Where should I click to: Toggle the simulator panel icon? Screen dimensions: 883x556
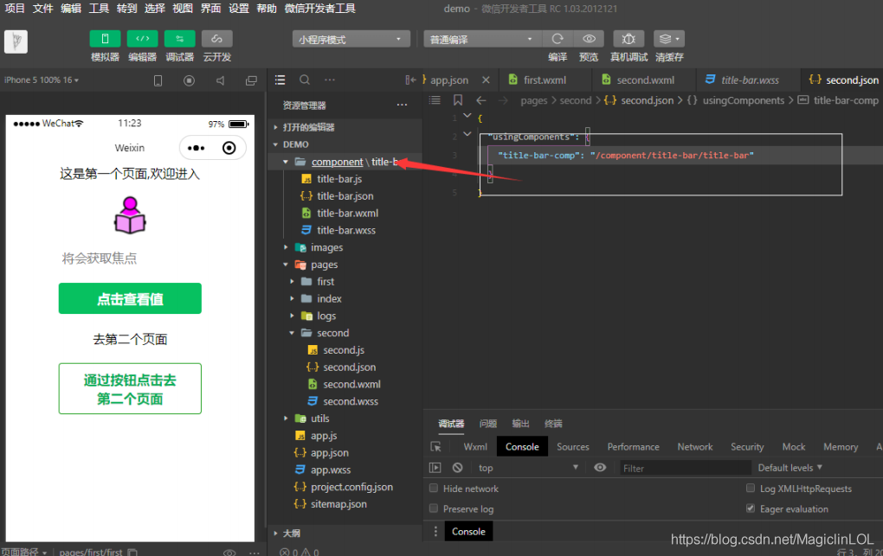click(105, 39)
